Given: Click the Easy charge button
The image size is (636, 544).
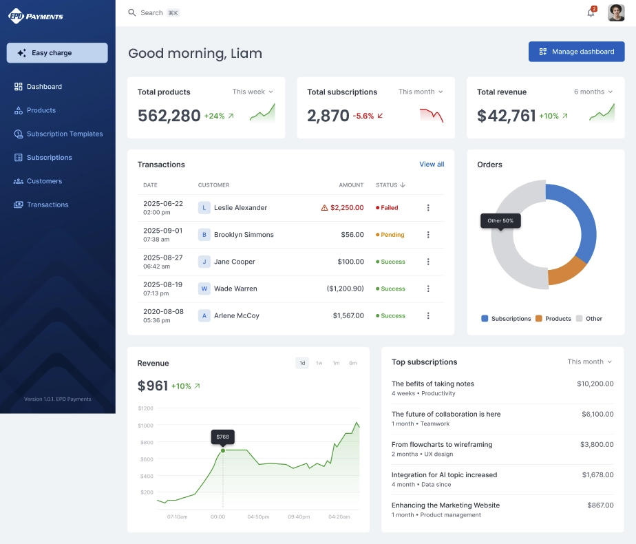Looking at the screenshot, I should [x=57, y=53].
